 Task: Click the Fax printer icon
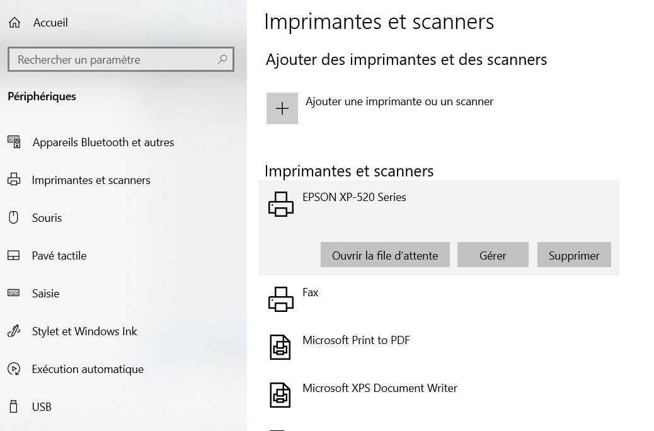click(281, 299)
